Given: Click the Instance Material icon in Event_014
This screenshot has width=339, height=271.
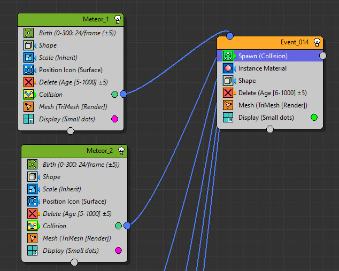Looking at the screenshot, I should [x=228, y=68].
